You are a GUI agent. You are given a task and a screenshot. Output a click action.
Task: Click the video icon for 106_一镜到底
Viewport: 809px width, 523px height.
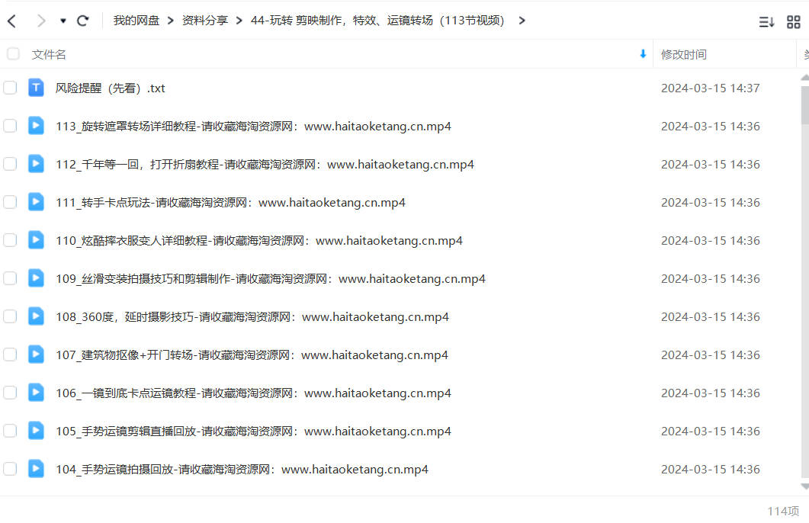[36, 393]
